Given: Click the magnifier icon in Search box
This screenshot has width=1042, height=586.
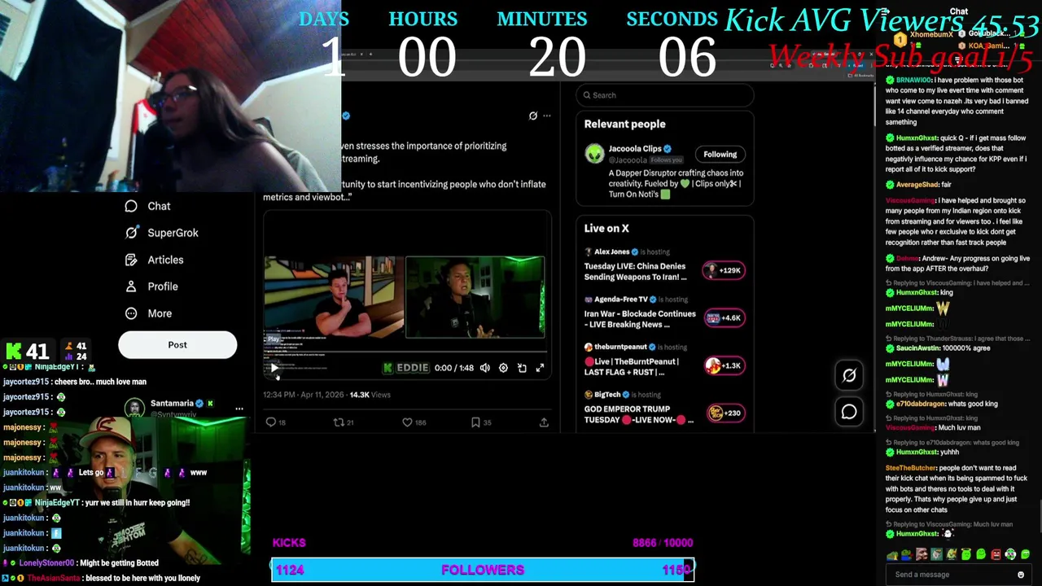Looking at the screenshot, I should [587, 95].
